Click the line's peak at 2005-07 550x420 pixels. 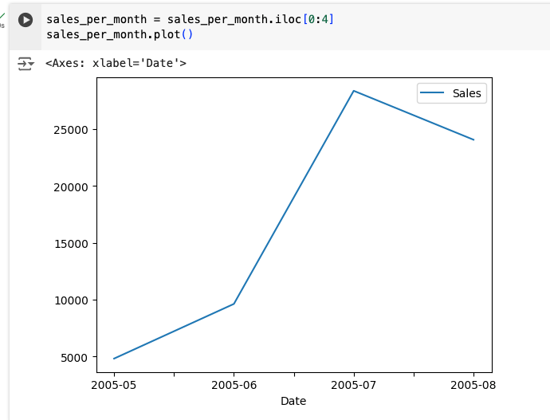354,91
